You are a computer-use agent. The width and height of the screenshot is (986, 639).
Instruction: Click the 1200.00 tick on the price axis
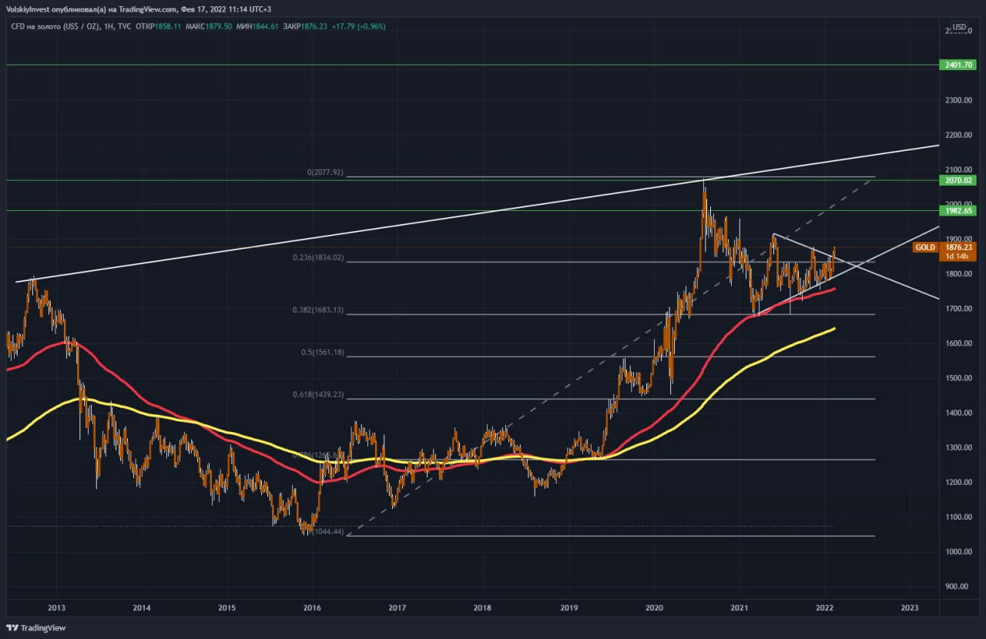(x=959, y=483)
